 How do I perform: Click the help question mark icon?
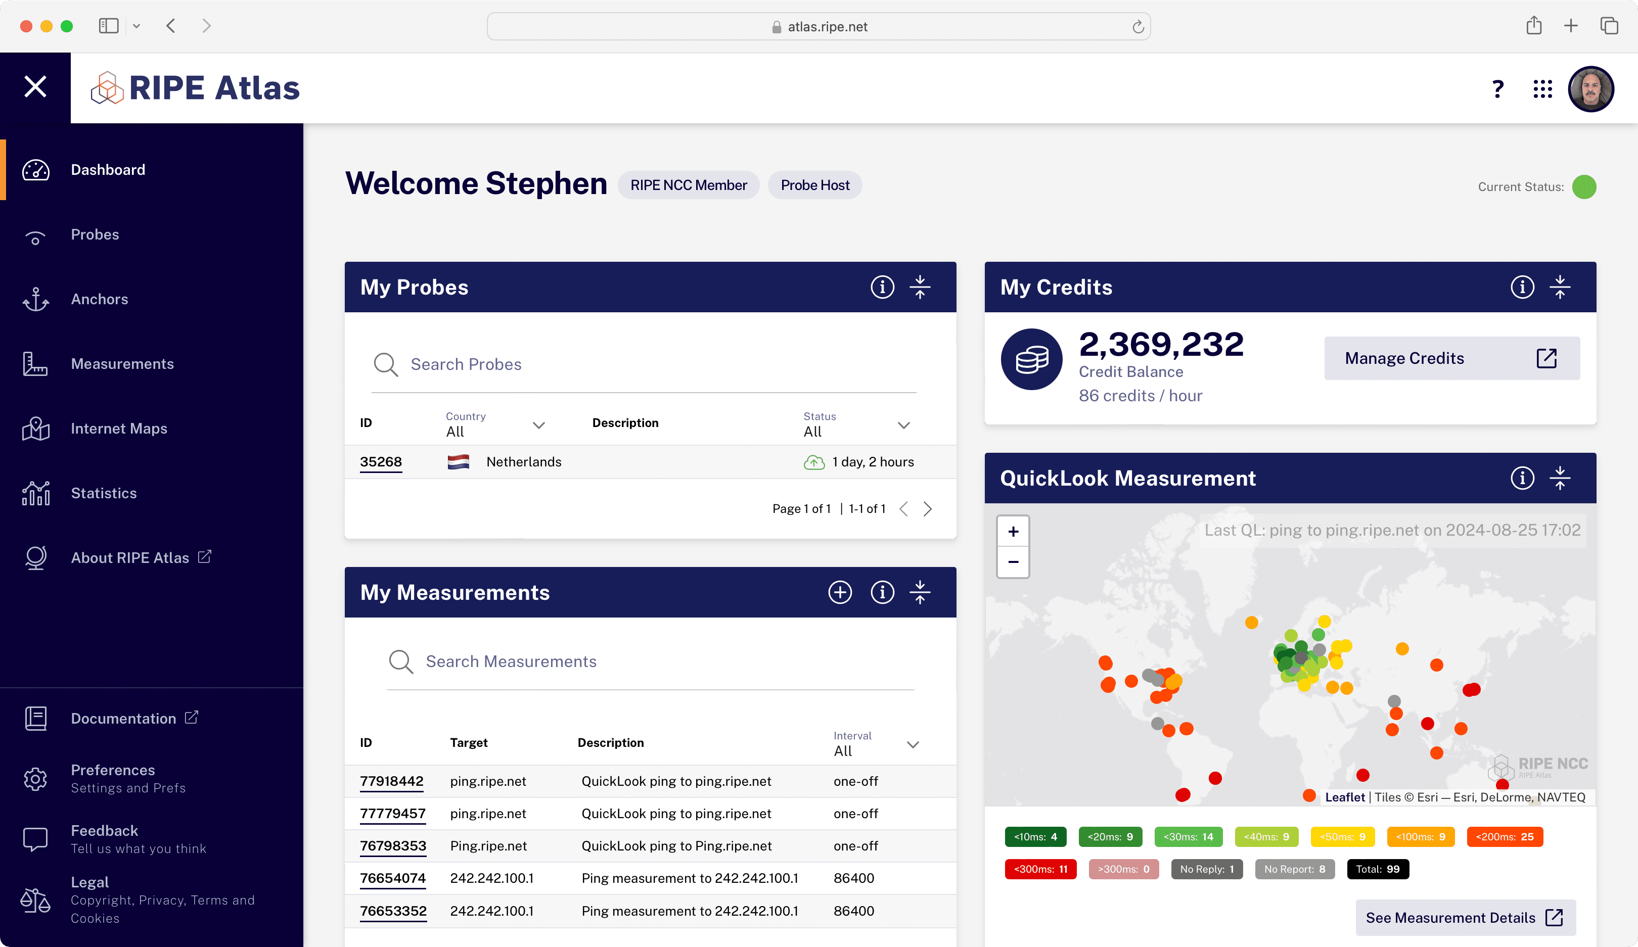[1497, 89]
